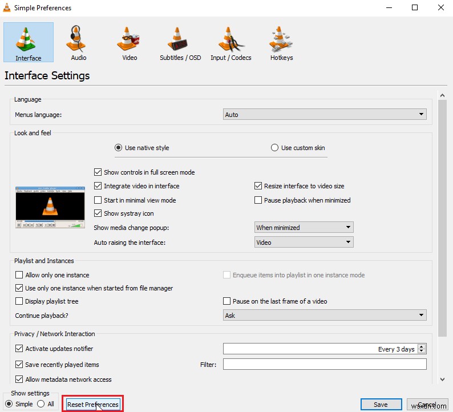Click the Continue playback? label
Viewport: 453px width, 412px height.
[x=42, y=316]
